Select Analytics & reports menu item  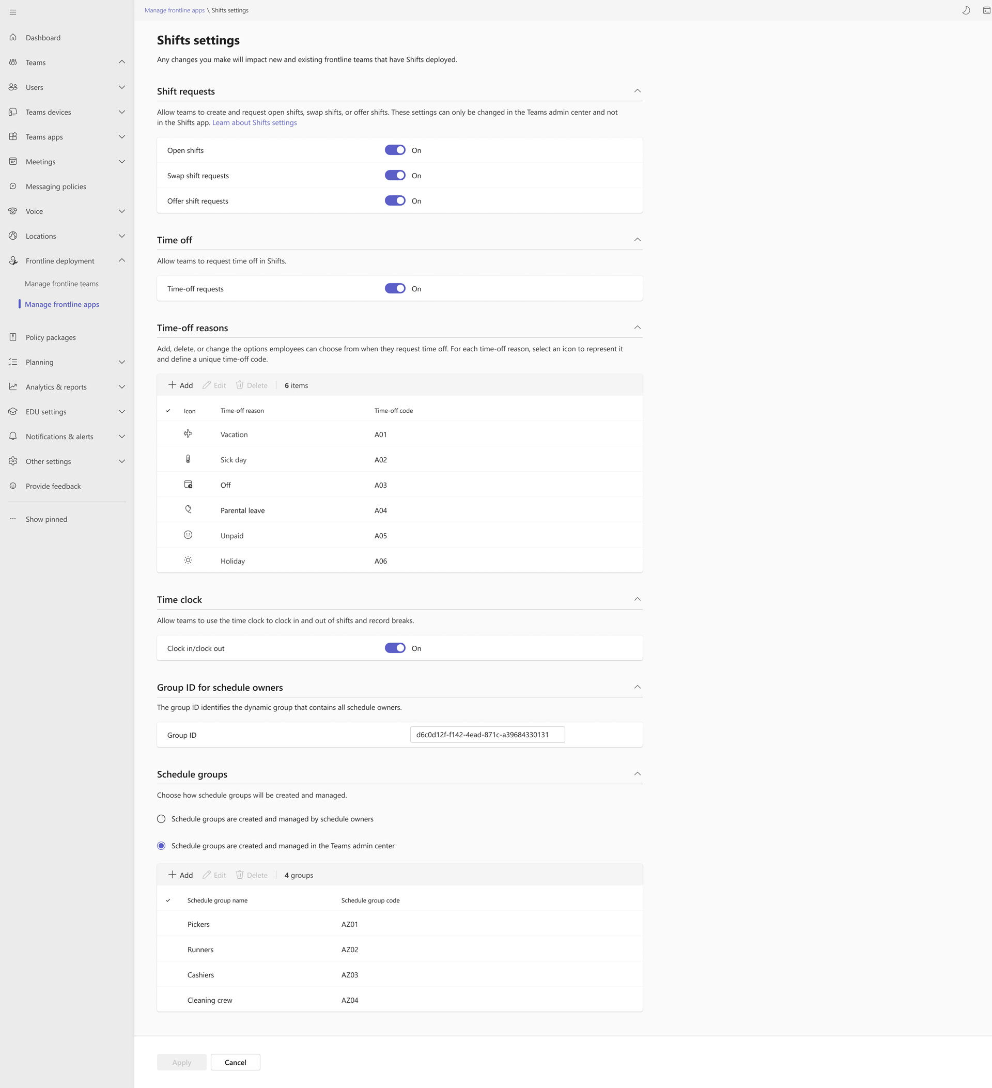point(56,386)
